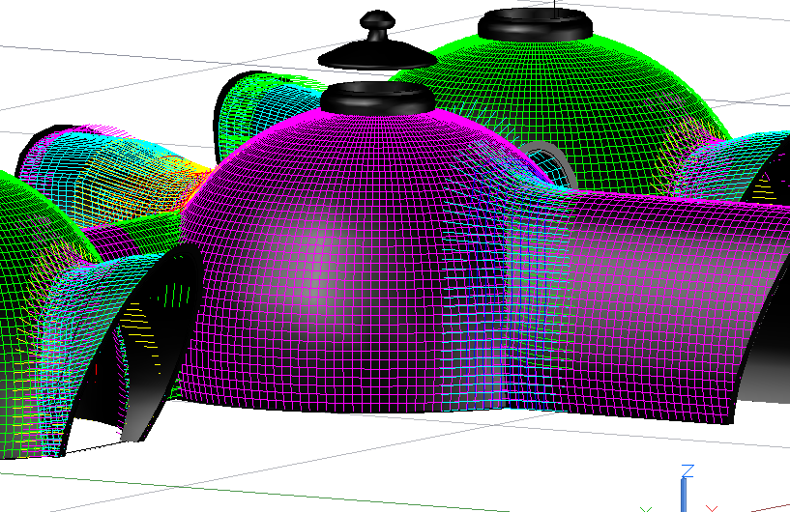
Task: Select the black ring atop green dome
Action: coord(535,25)
